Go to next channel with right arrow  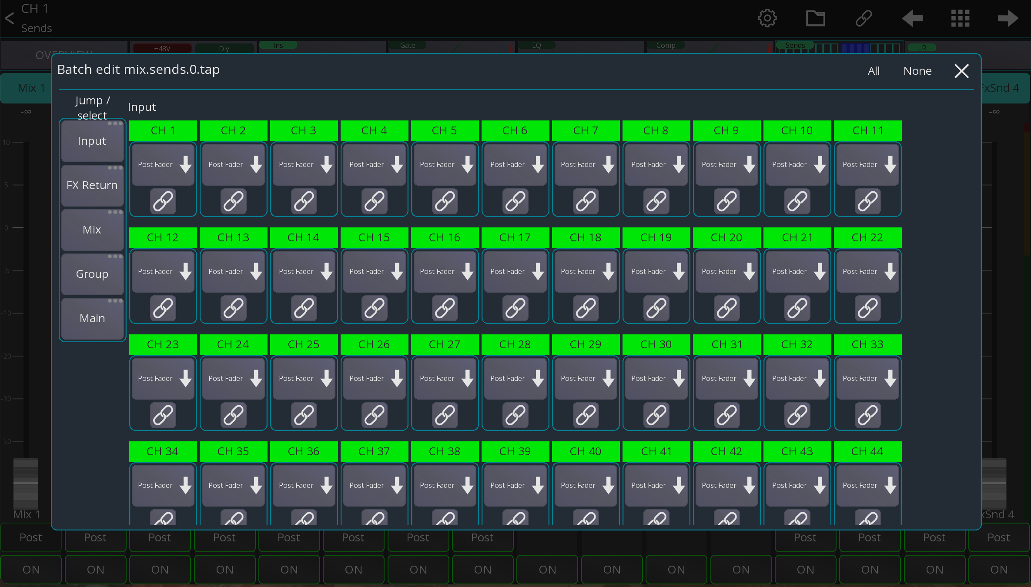pyautogui.click(x=1008, y=18)
